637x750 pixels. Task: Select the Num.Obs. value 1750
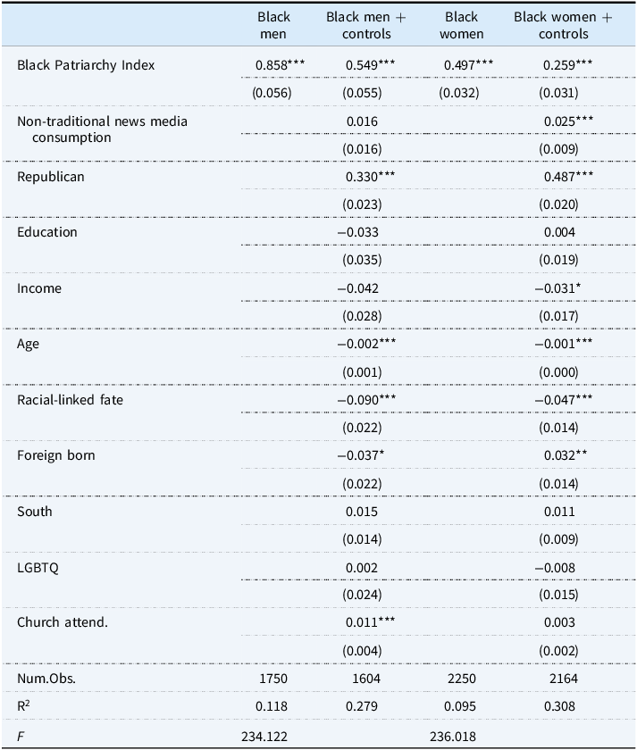coord(273,679)
